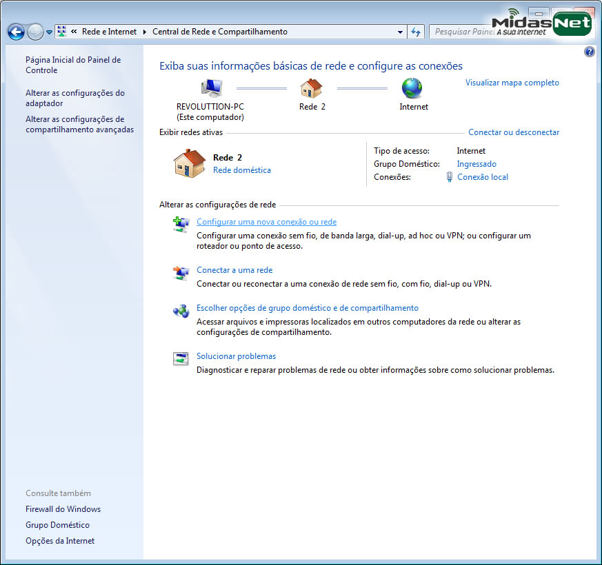Viewport: 602px width, 565px height.
Task: Click the Conexão local plug icon
Action: click(449, 177)
